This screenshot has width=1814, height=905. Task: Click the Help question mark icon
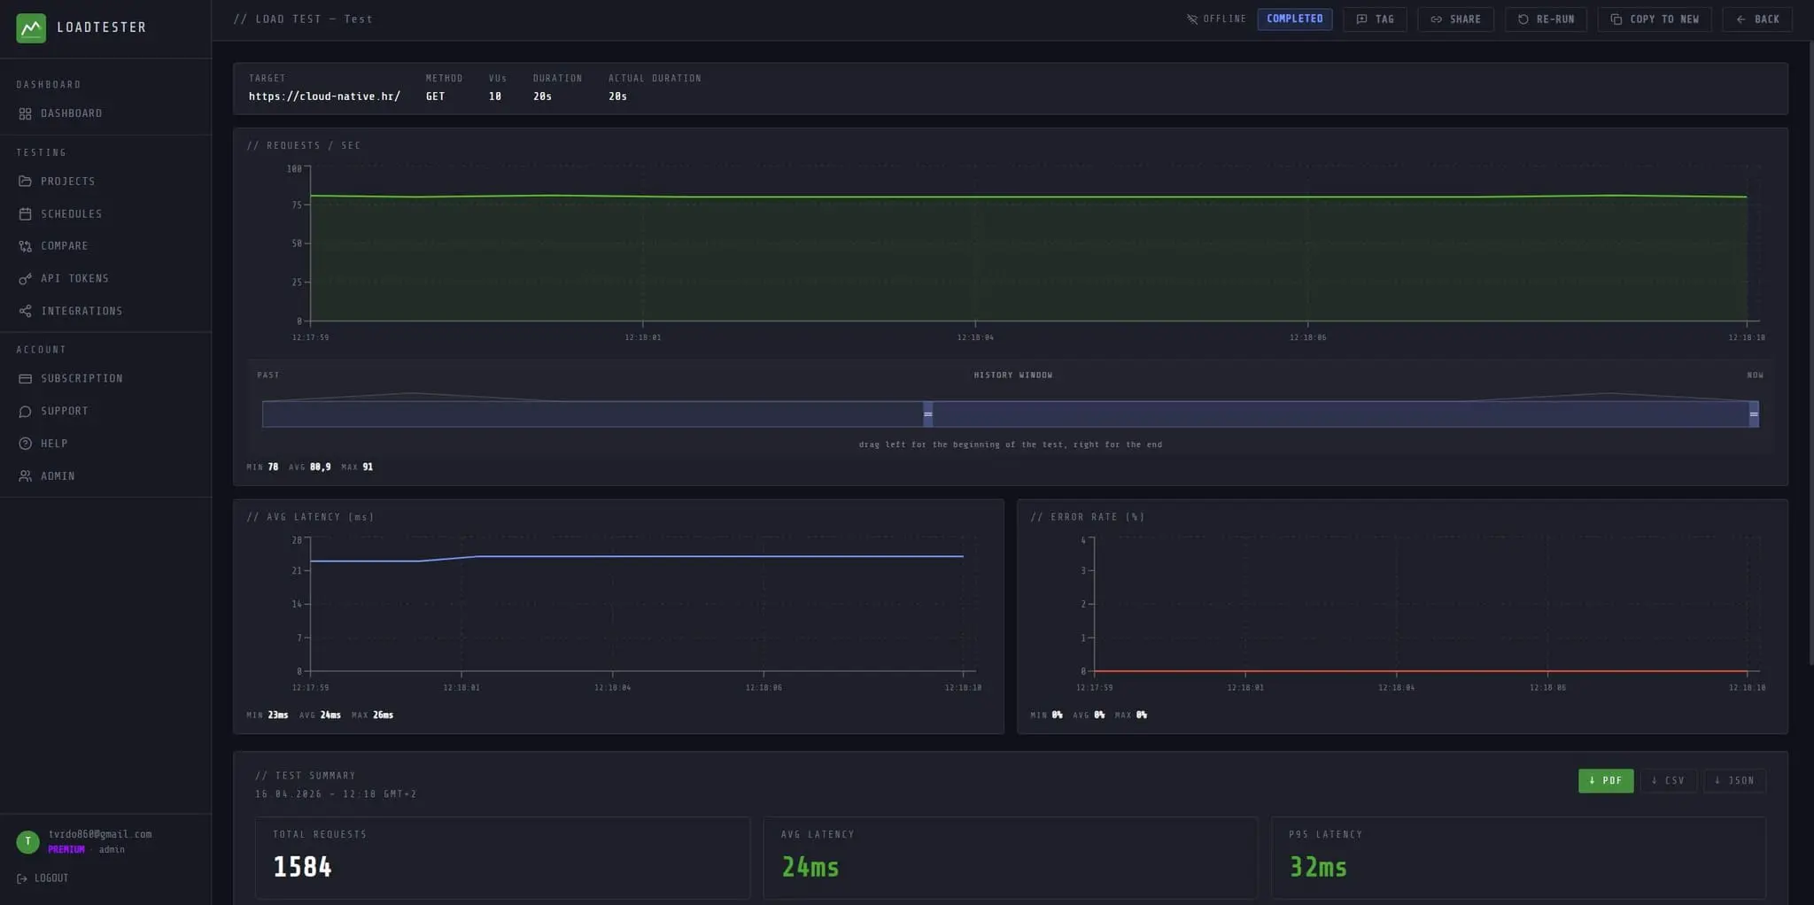click(x=25, y=444)
